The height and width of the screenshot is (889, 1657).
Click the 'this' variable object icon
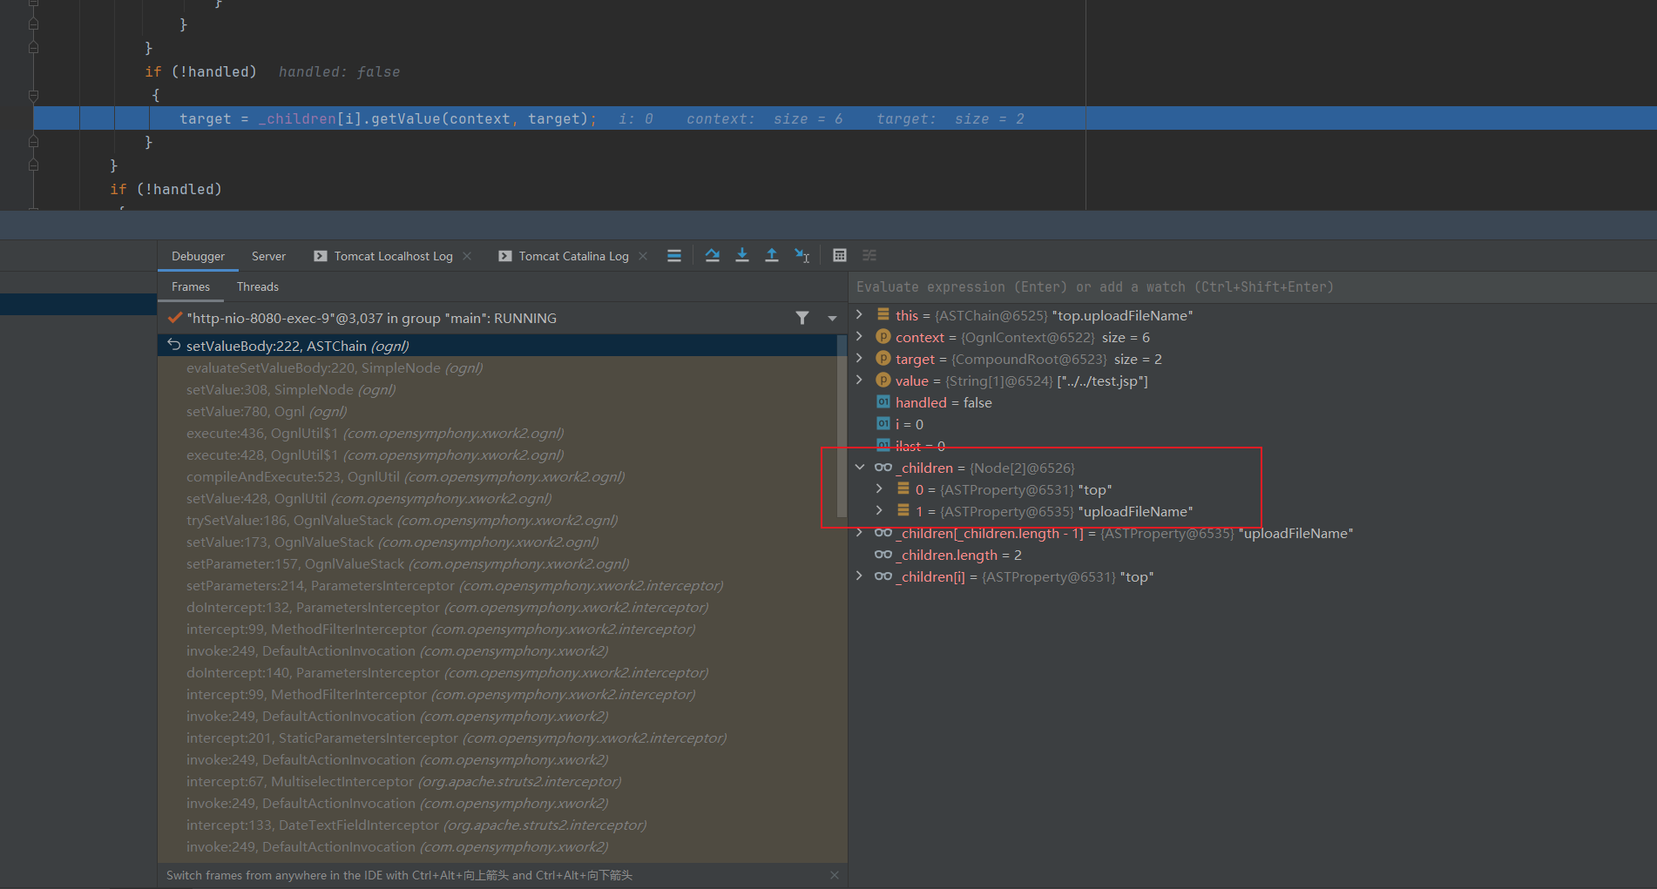[883, 315]
